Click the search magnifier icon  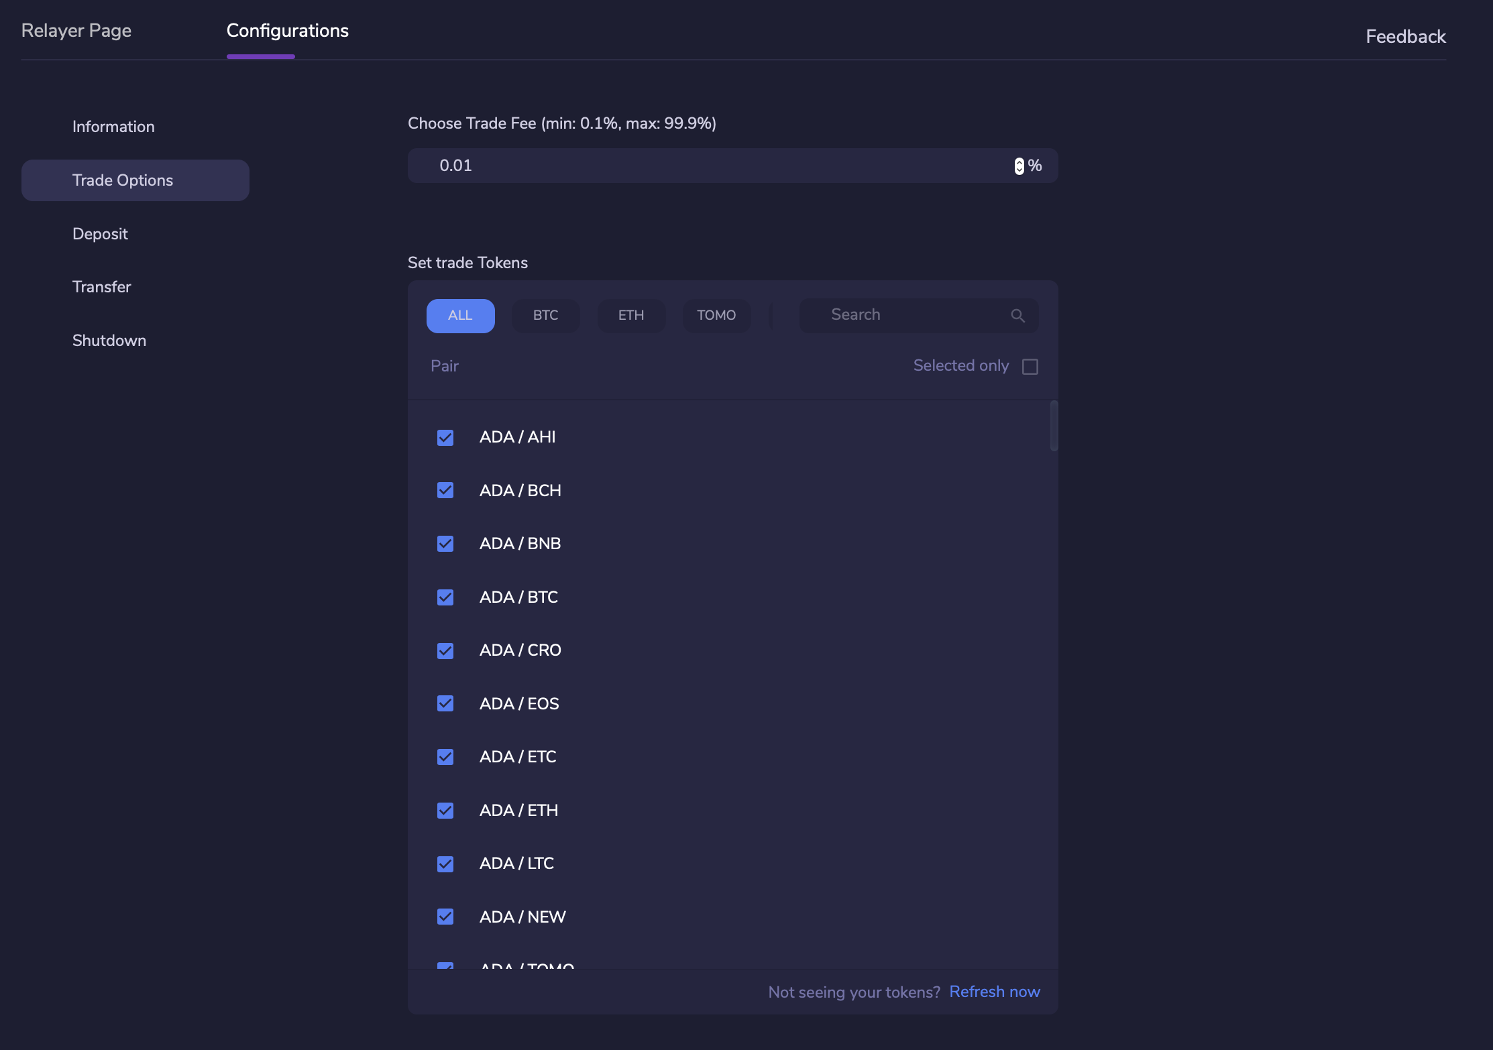[1017, 316]
